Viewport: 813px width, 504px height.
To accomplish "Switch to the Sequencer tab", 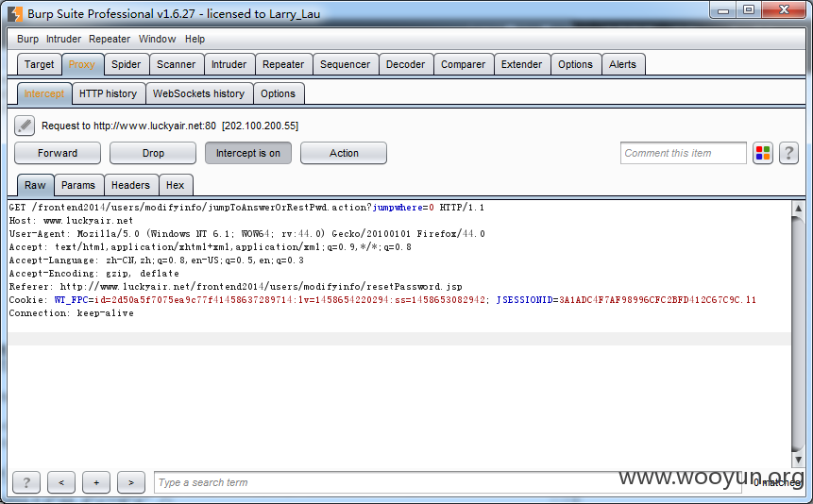I will [x=346, y=64].
